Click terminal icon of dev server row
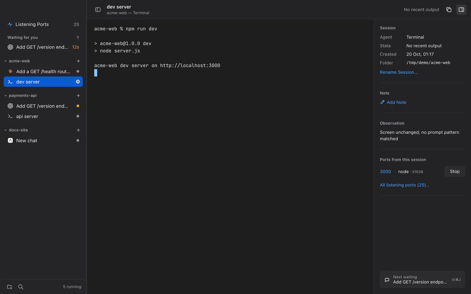Screen dimensions: 471x294 [x=10, y=82]
